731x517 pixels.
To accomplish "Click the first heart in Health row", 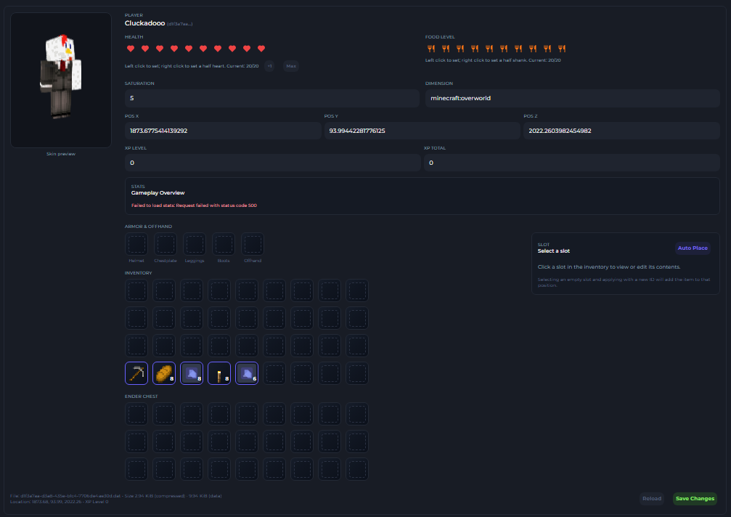I will 131,49.
